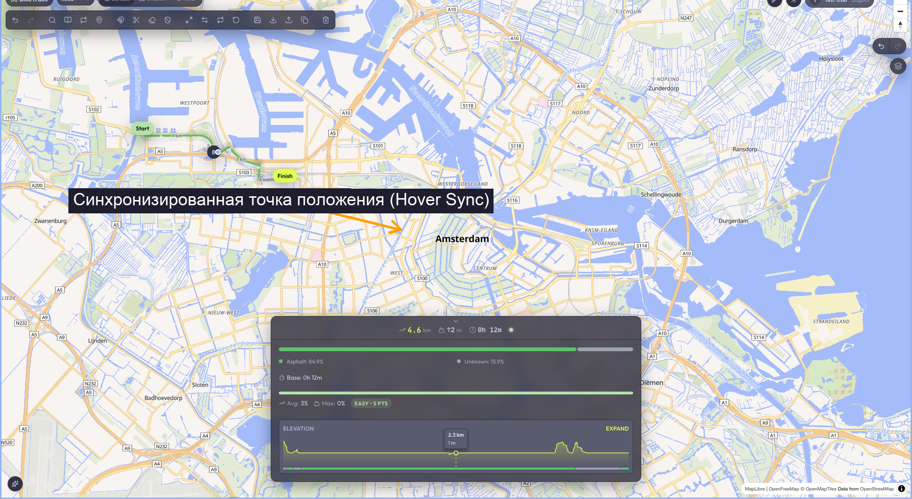
Task: Toggle the shield avoid option icon
Action: (x=168, y=20)
